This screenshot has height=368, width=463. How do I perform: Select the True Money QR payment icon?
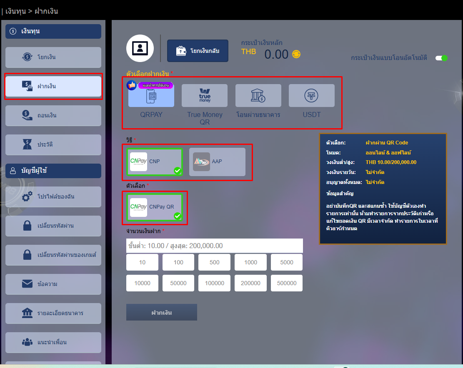click(x=204, y=95)
